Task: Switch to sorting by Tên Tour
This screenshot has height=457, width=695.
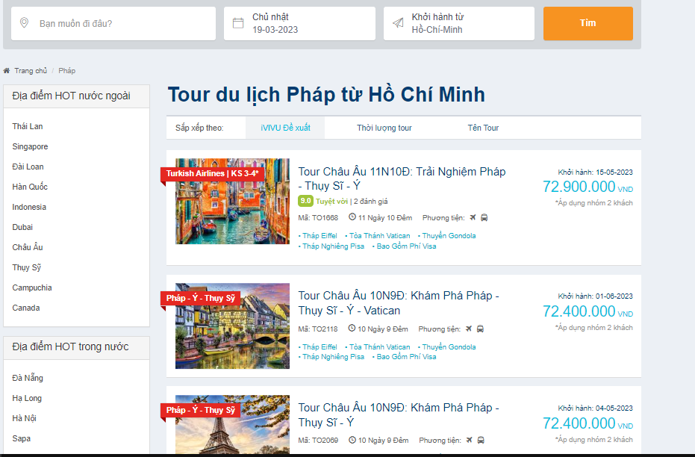Action: 482,127
